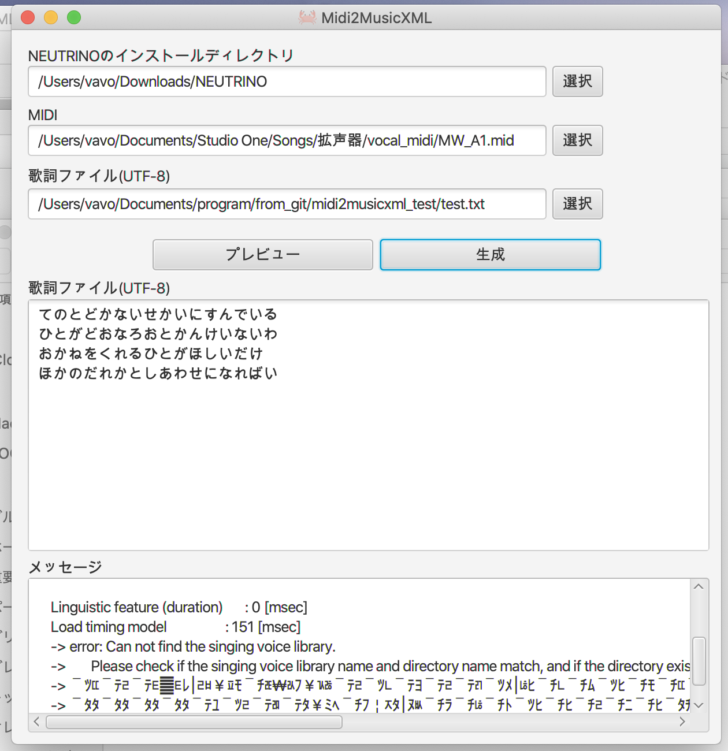Click the yellow minimize button
This screenshot has height=751, width=728.
click(51, 17)
